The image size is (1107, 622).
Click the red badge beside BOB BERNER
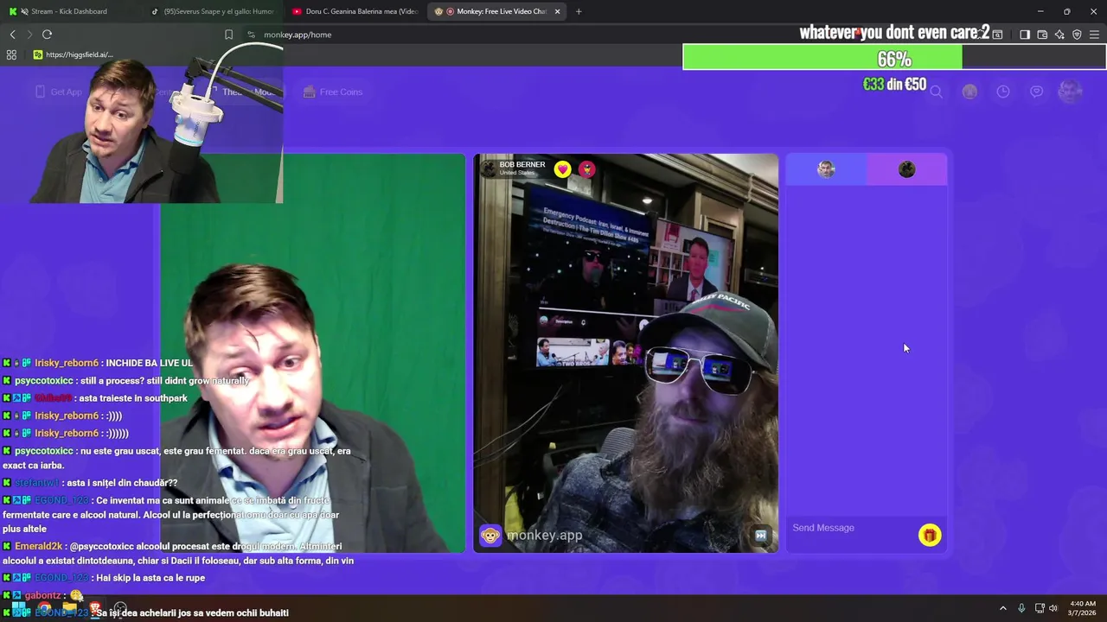(587, 169)
